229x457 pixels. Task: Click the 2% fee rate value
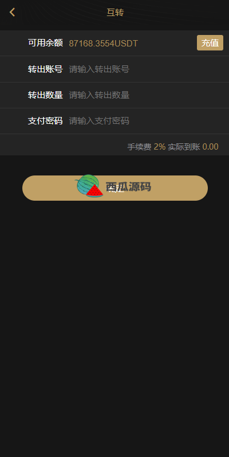[160, 147]
